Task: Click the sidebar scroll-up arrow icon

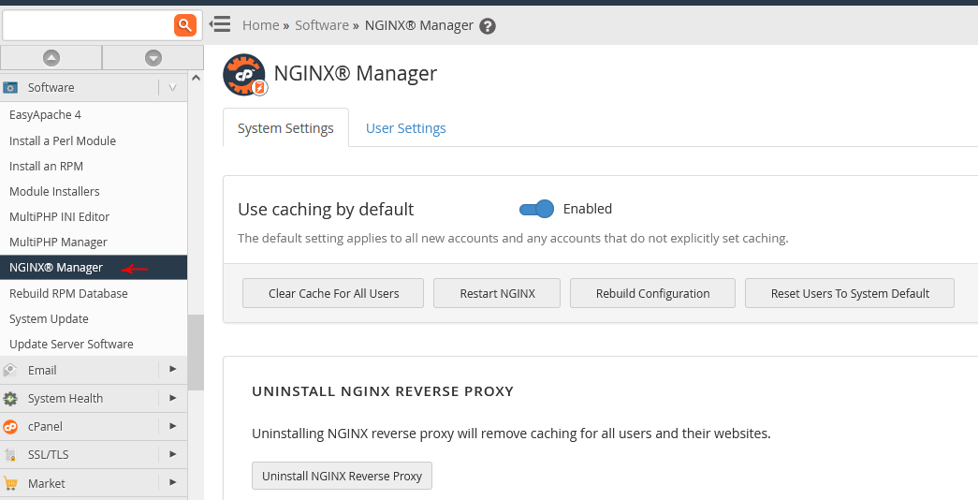Action: (51, 58)
